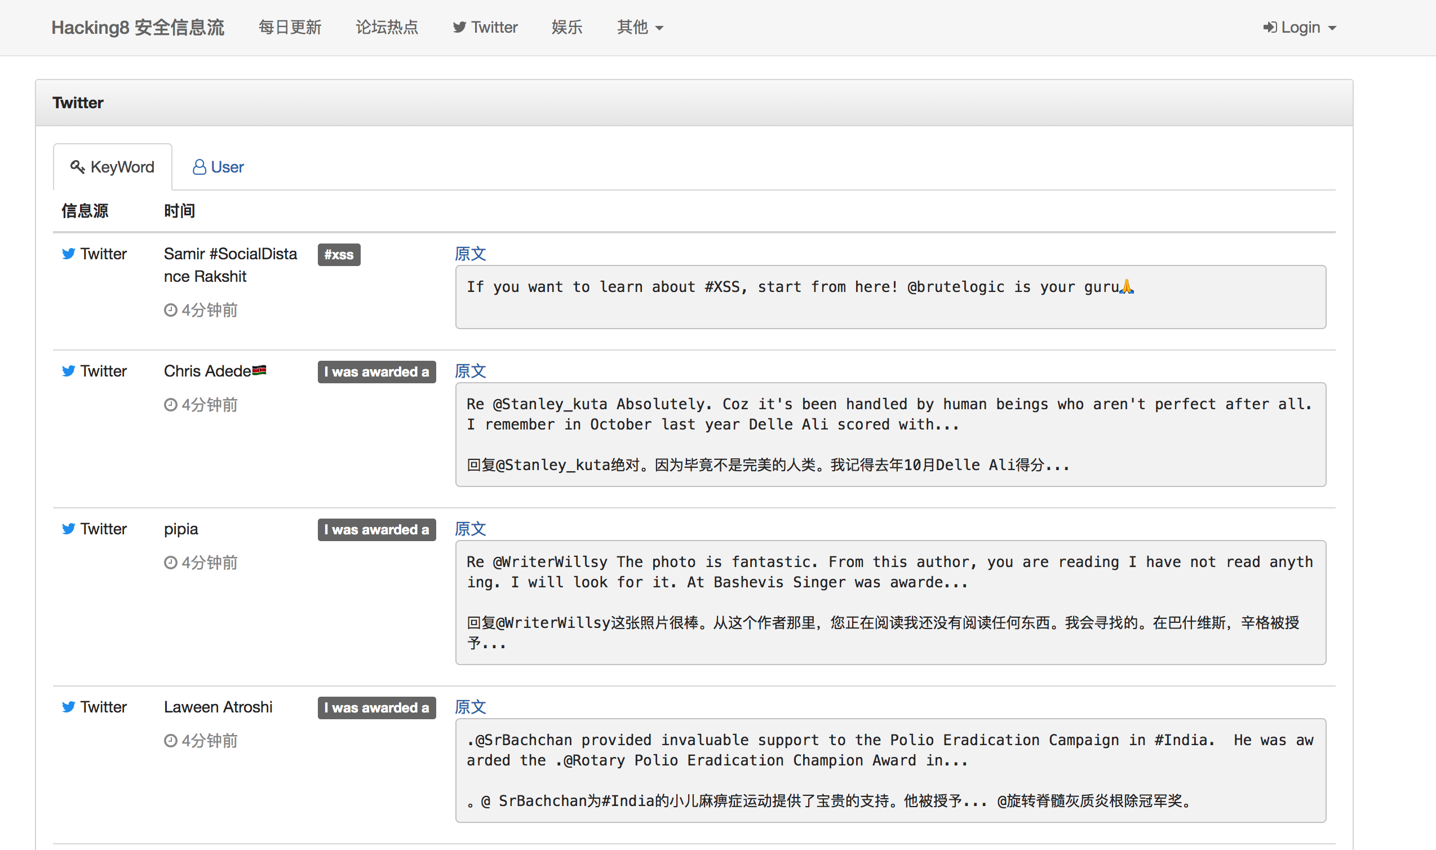Screen dimensions: 1436x850
Task: Click 'Twitter' source label in Samir row
Action: tap(104, 254)
